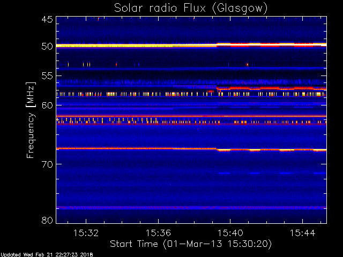This screenshot has height=257, width=343.
Task: Click the 45 frequency tick label
Action: click(47, 20)
